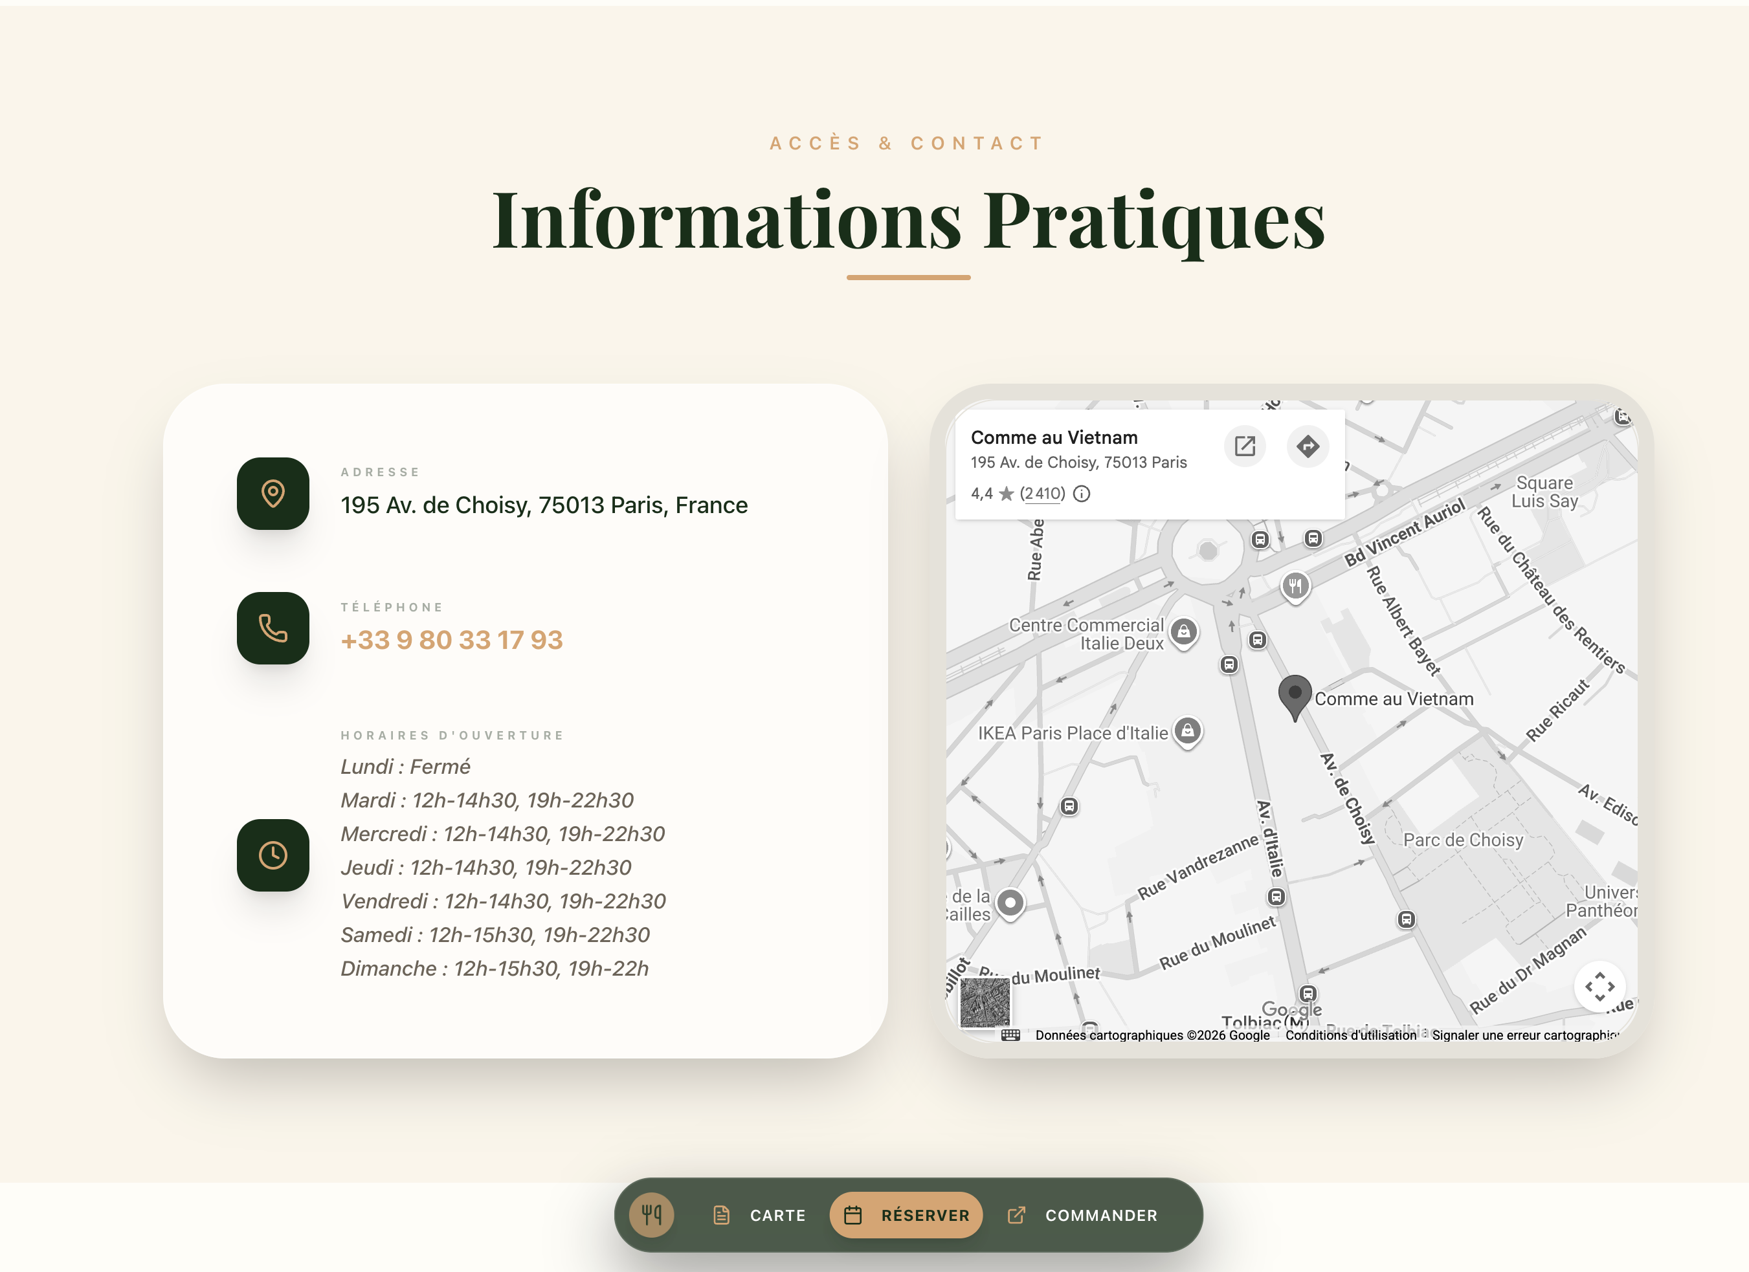
Task: Switch to satellite imagery thumbnail
Action: pos(985,1002)
